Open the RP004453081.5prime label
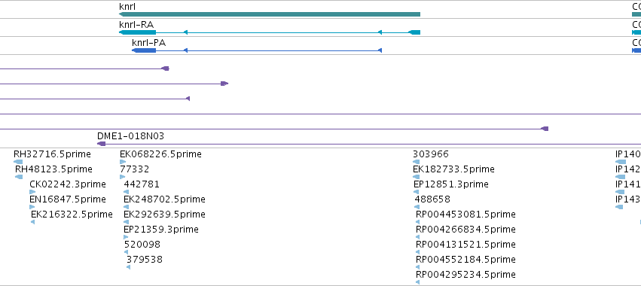Image resolution: width=641 pixels, height=286 pixels. (465, 214)
